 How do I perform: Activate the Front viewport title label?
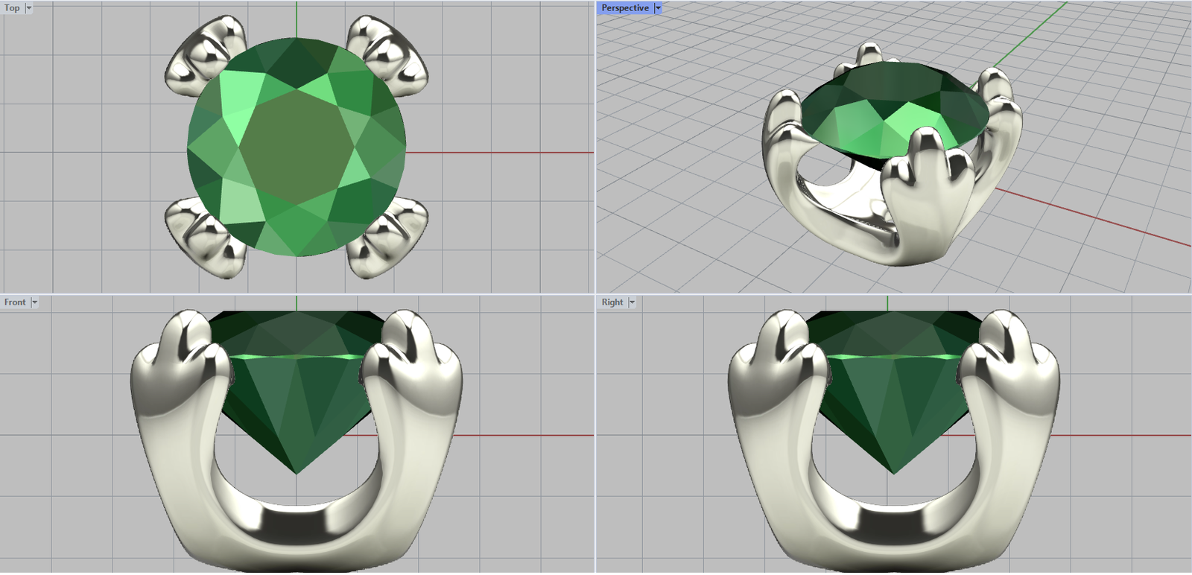15,302
